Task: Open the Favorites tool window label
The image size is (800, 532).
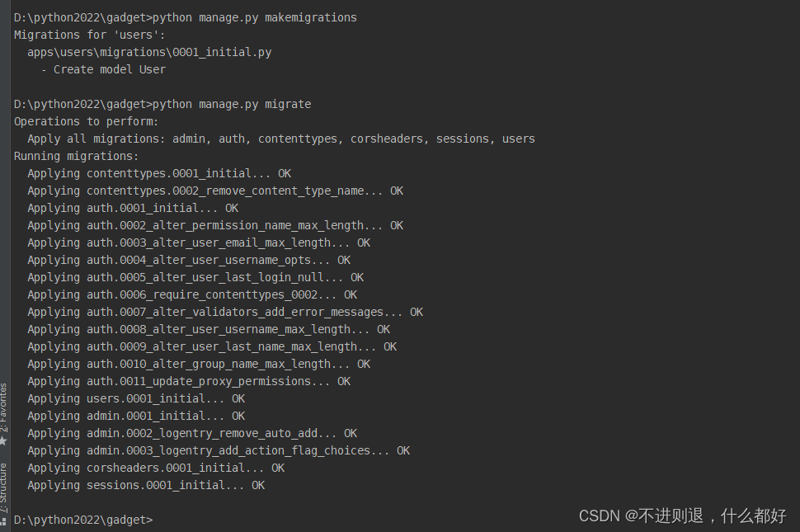Action: 3,407
